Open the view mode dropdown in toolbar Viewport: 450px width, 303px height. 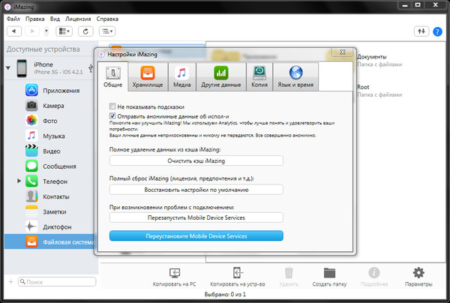[63, 31]
